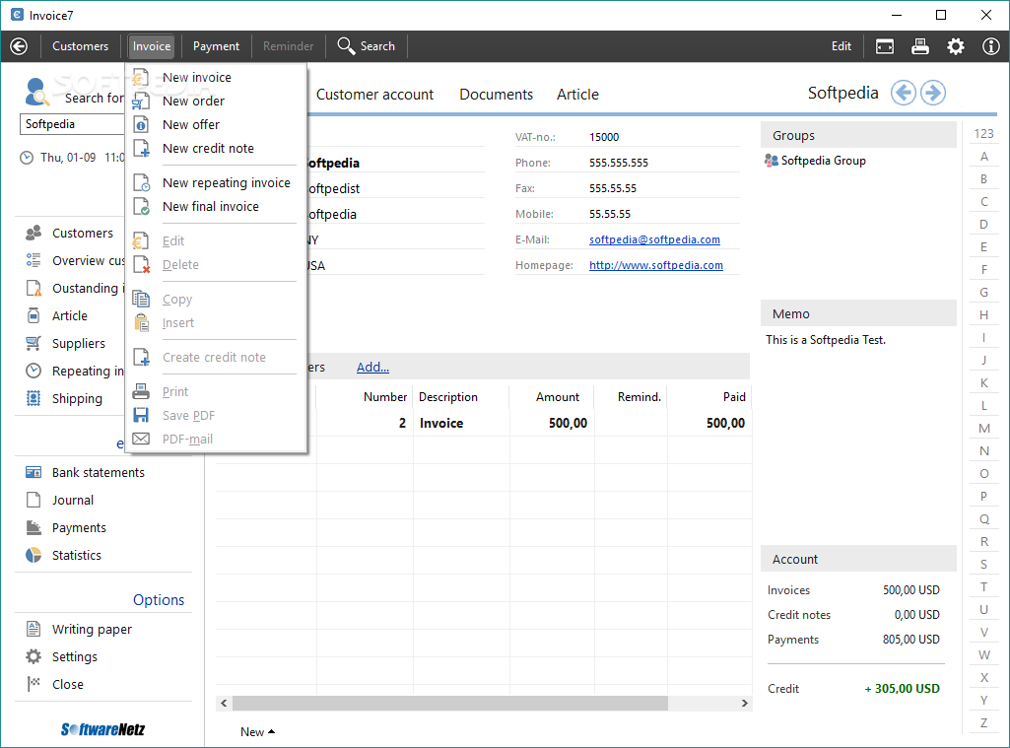The height and width of the screenshot is (748, 1010).
Task: Open the Customers toolbar menu
Action: [81, 46]
